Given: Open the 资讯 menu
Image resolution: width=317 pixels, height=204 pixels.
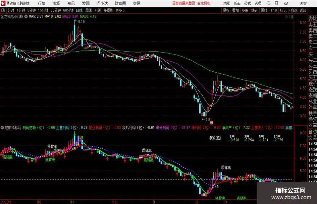Looking at the screenshot, I should [x=71, y=3].
